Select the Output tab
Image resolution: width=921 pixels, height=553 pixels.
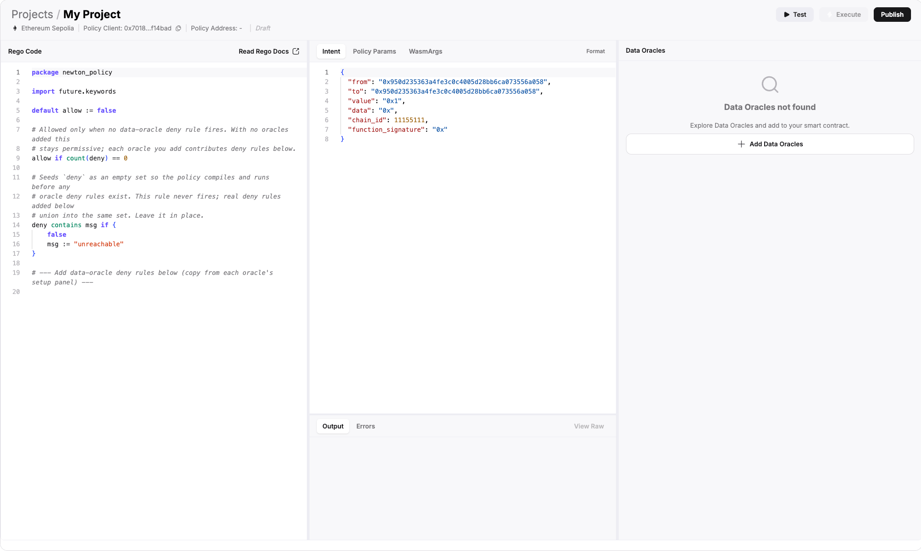coord(333,426)
